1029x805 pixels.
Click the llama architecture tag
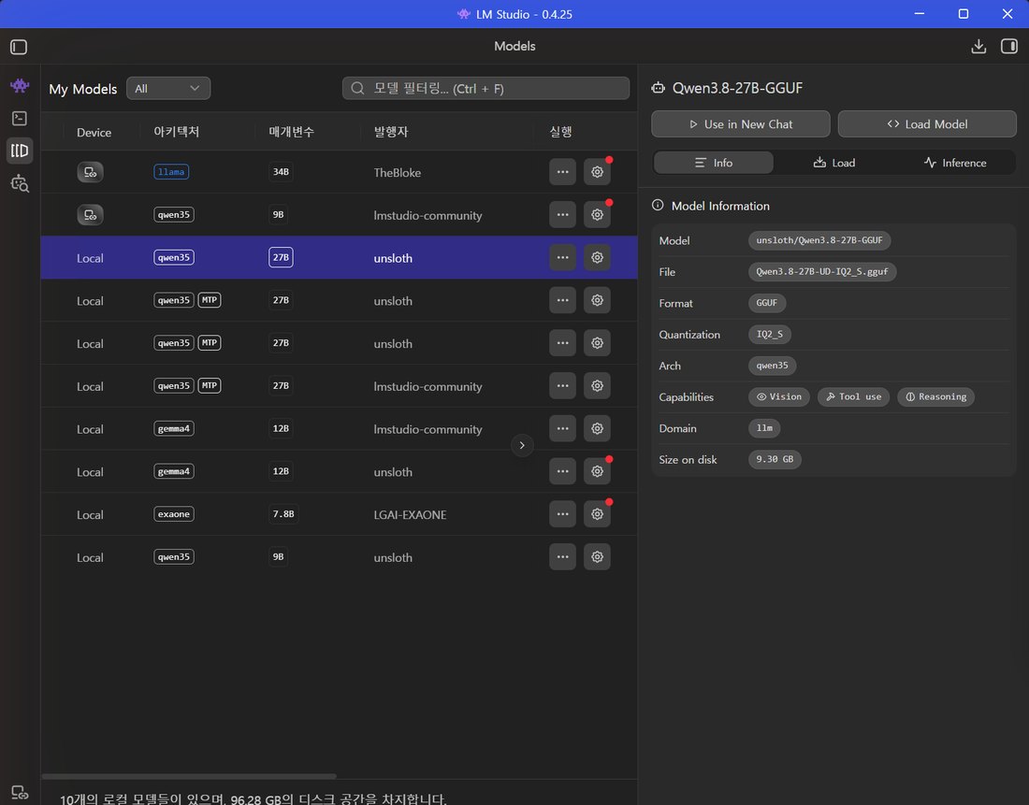[171, 172]
